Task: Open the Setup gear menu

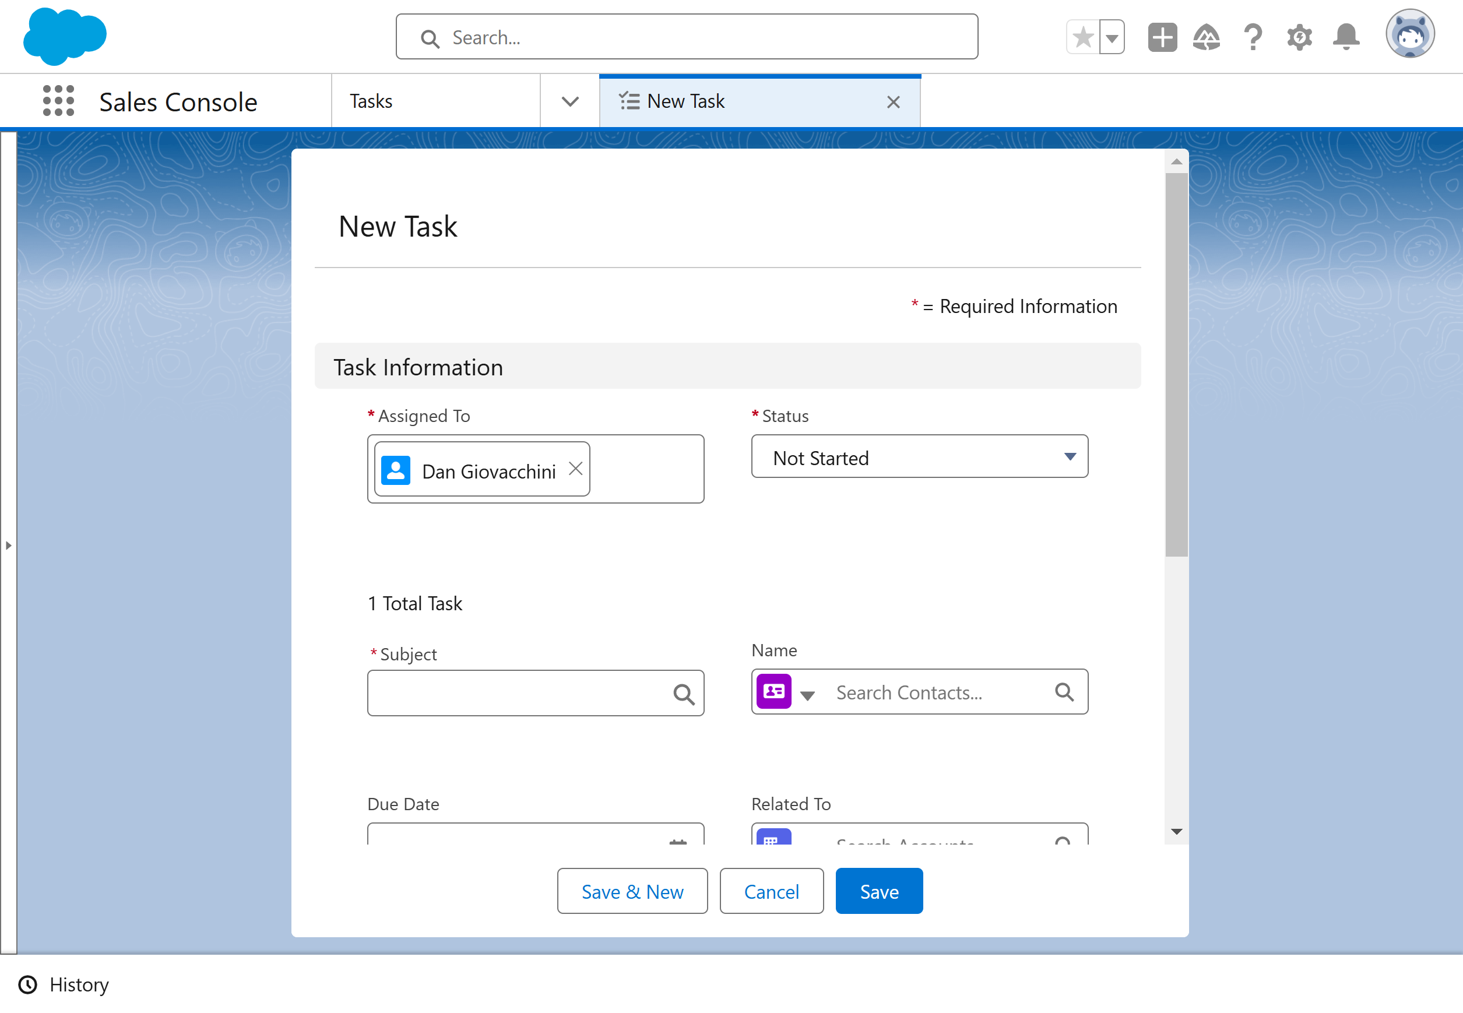Action: pyautogui.click(x=1299, y=37)
